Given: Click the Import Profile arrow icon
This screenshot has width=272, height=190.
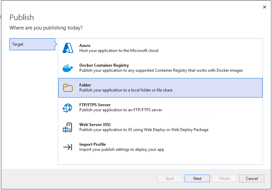Looking at the screenshot, I should click(x=68, y=147).
